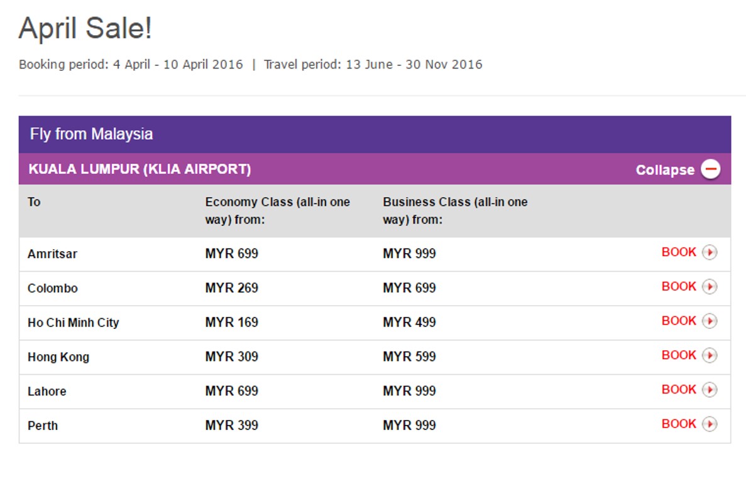Select the booking arrow icon for Ho Chi Minh City
This screenshot has width=746, height=479.
(710, 320)
